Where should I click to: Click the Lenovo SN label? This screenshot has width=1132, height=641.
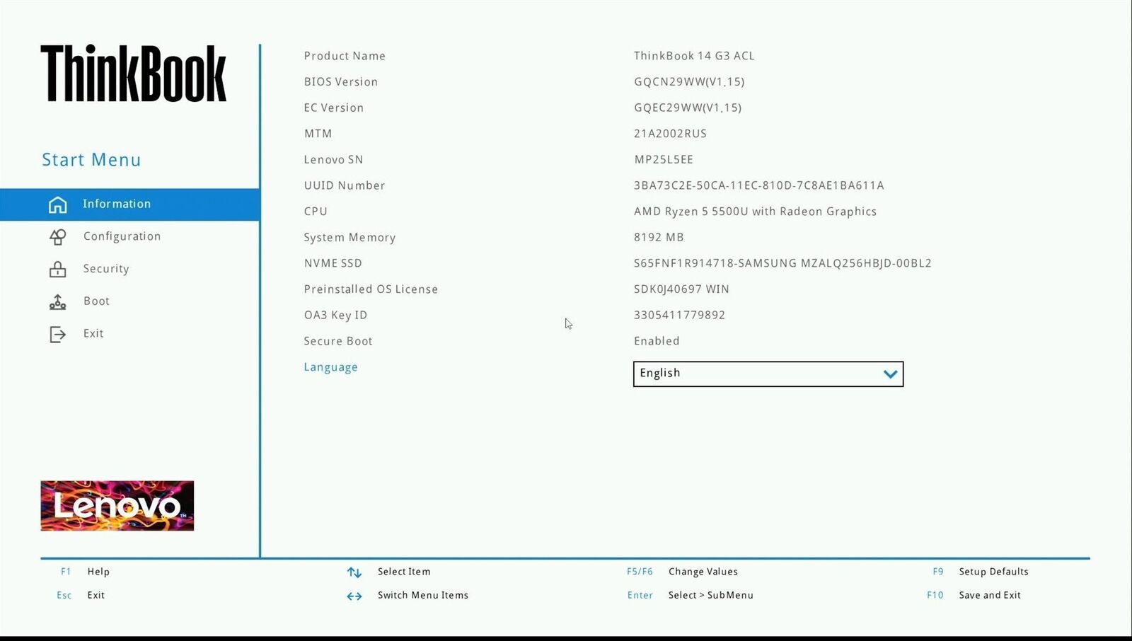click(x=333, y=160)
